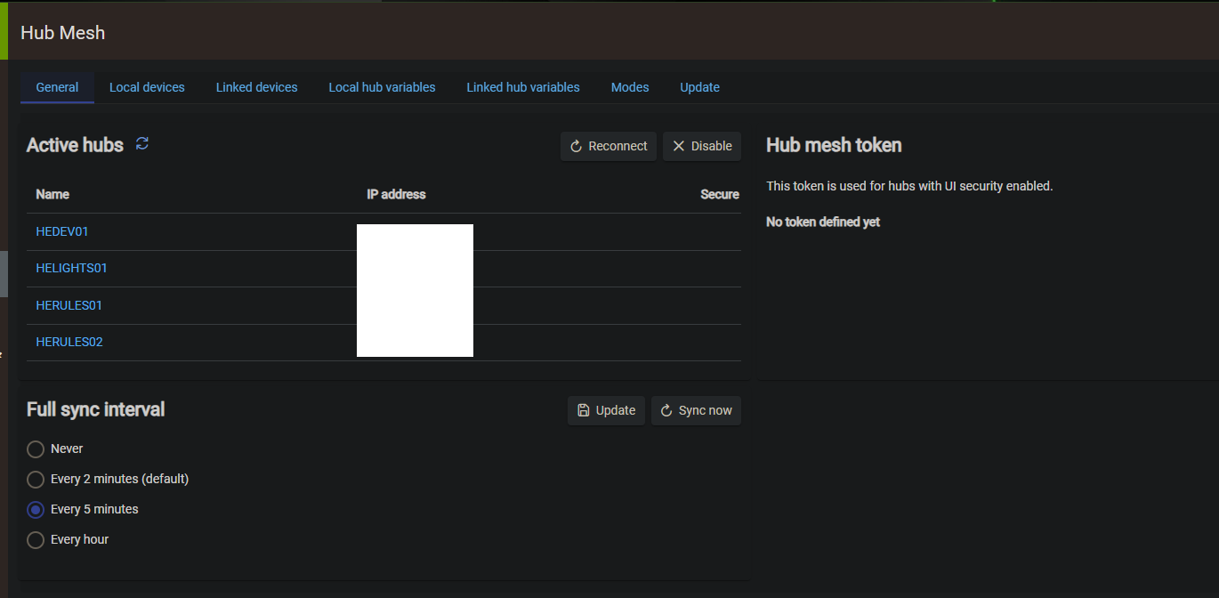Open the Linked devices tab

(256, 87)
